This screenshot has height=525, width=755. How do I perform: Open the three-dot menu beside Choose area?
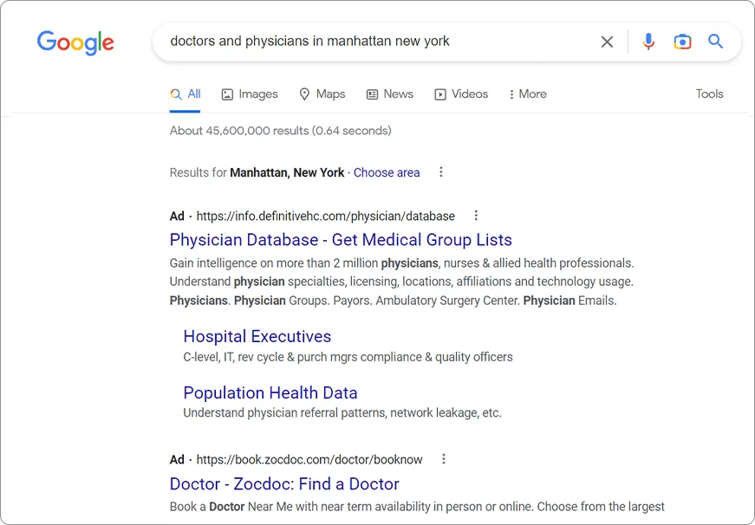tap(440, 172)
